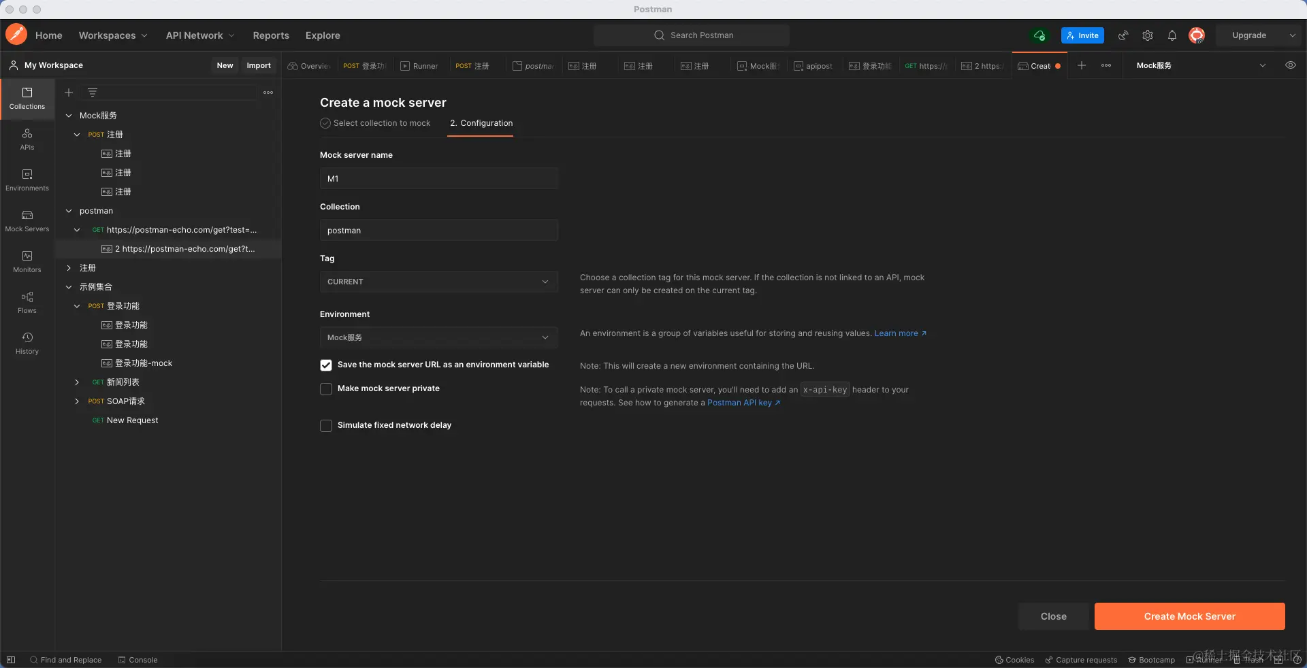This screenshot has width=1307, height=668.
Task: Expand the GET 新闻列表 request
Action: click(77, 382)
